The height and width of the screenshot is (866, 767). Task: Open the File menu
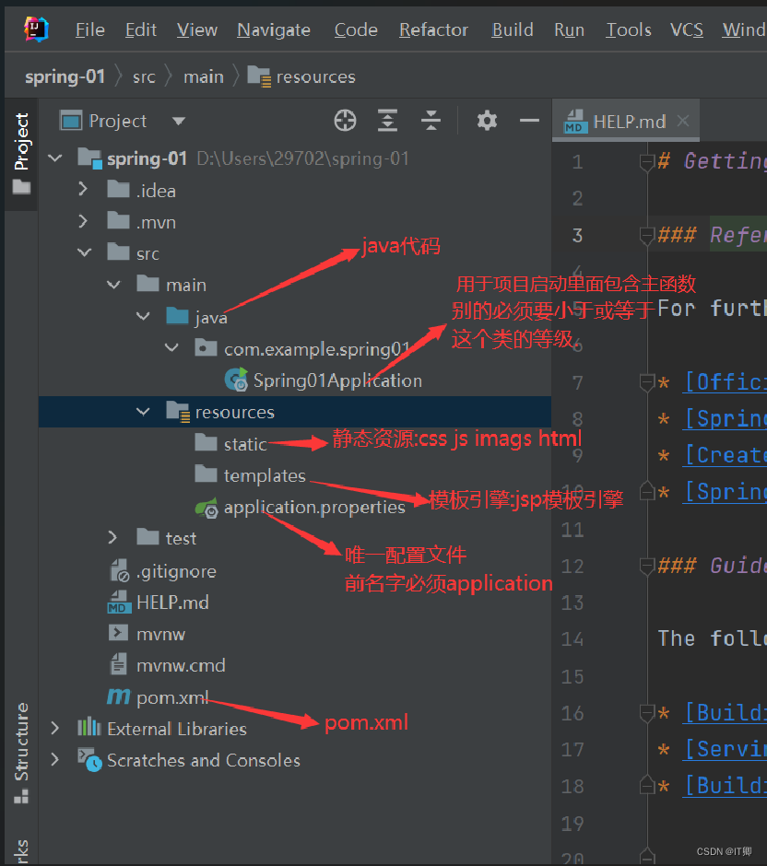[90, 29]
